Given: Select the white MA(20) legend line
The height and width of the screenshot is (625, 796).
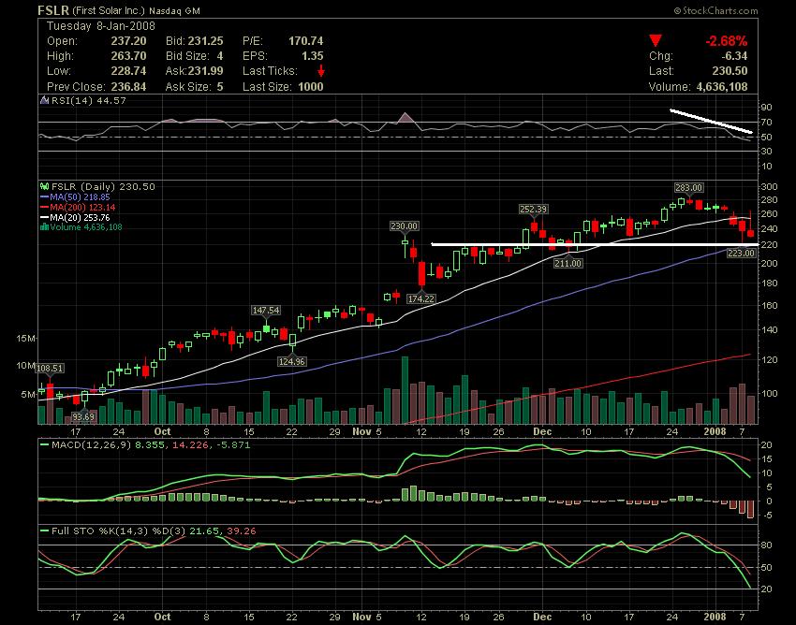Looking at the screenshot, I should pos(44,217).
